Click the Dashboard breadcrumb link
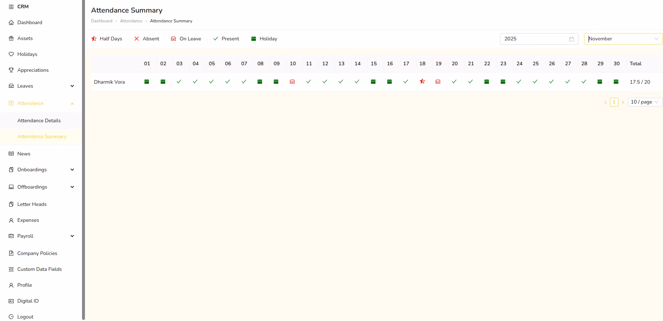Viewport: 663px width, 321px height. click(x=102, y=21)
